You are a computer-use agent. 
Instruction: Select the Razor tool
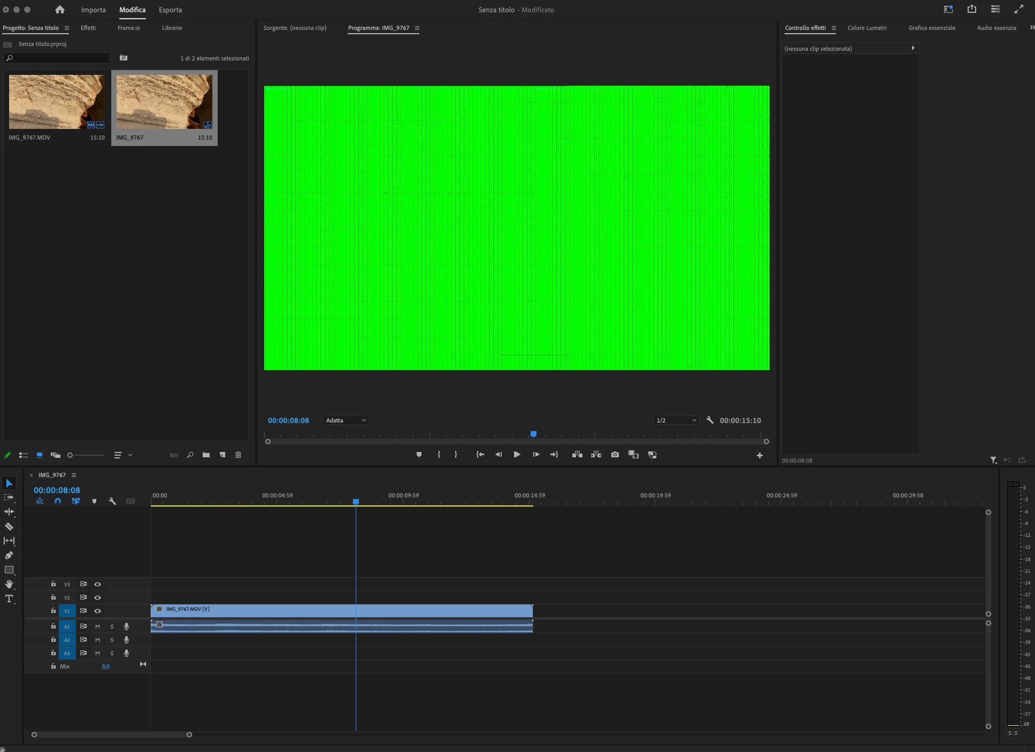click(9, 527)
